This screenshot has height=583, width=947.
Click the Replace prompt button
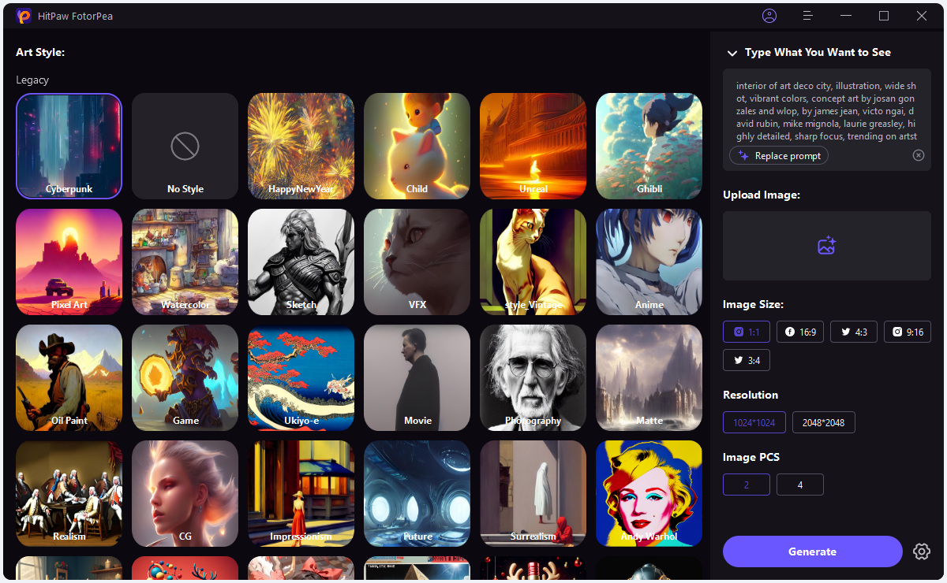[x=779, y=155]
